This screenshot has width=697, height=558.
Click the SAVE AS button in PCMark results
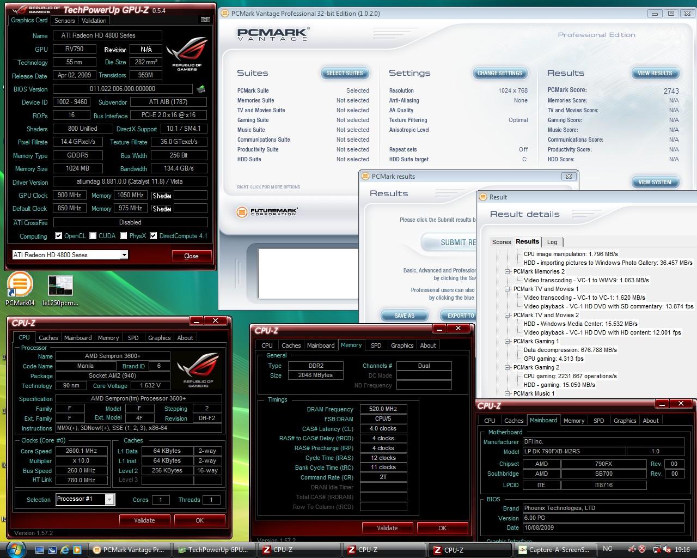pos(404,316)
